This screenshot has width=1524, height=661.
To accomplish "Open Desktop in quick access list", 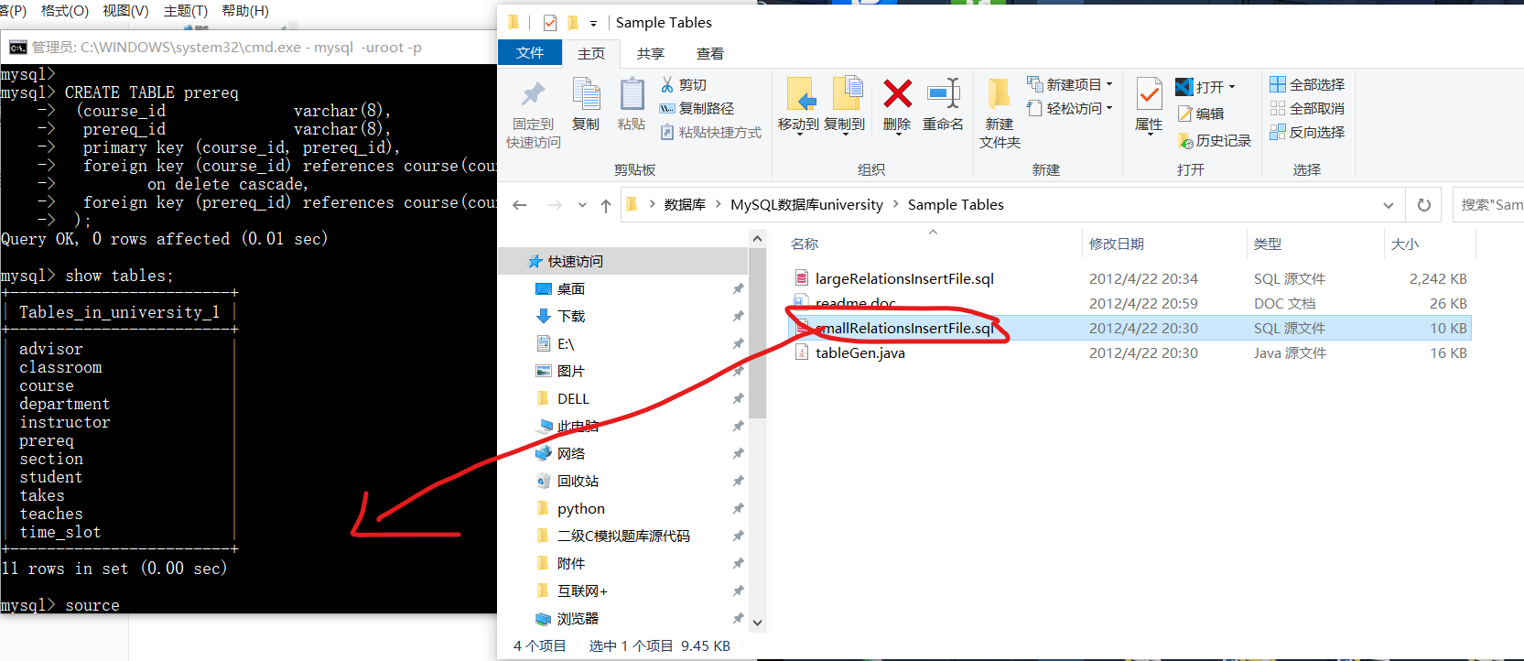I will pos(560,288).
